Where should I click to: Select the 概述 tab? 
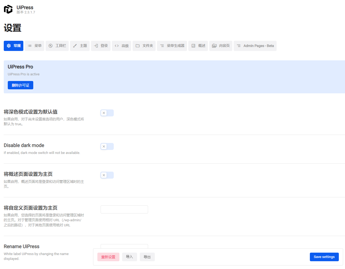[x=198, y=46]
